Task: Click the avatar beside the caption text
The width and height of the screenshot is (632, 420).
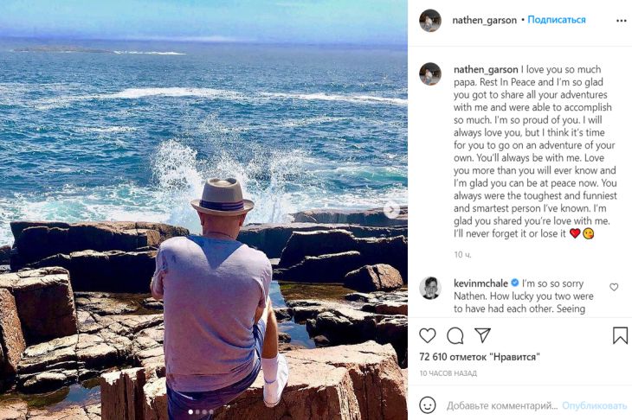Action: coord(430,73)
